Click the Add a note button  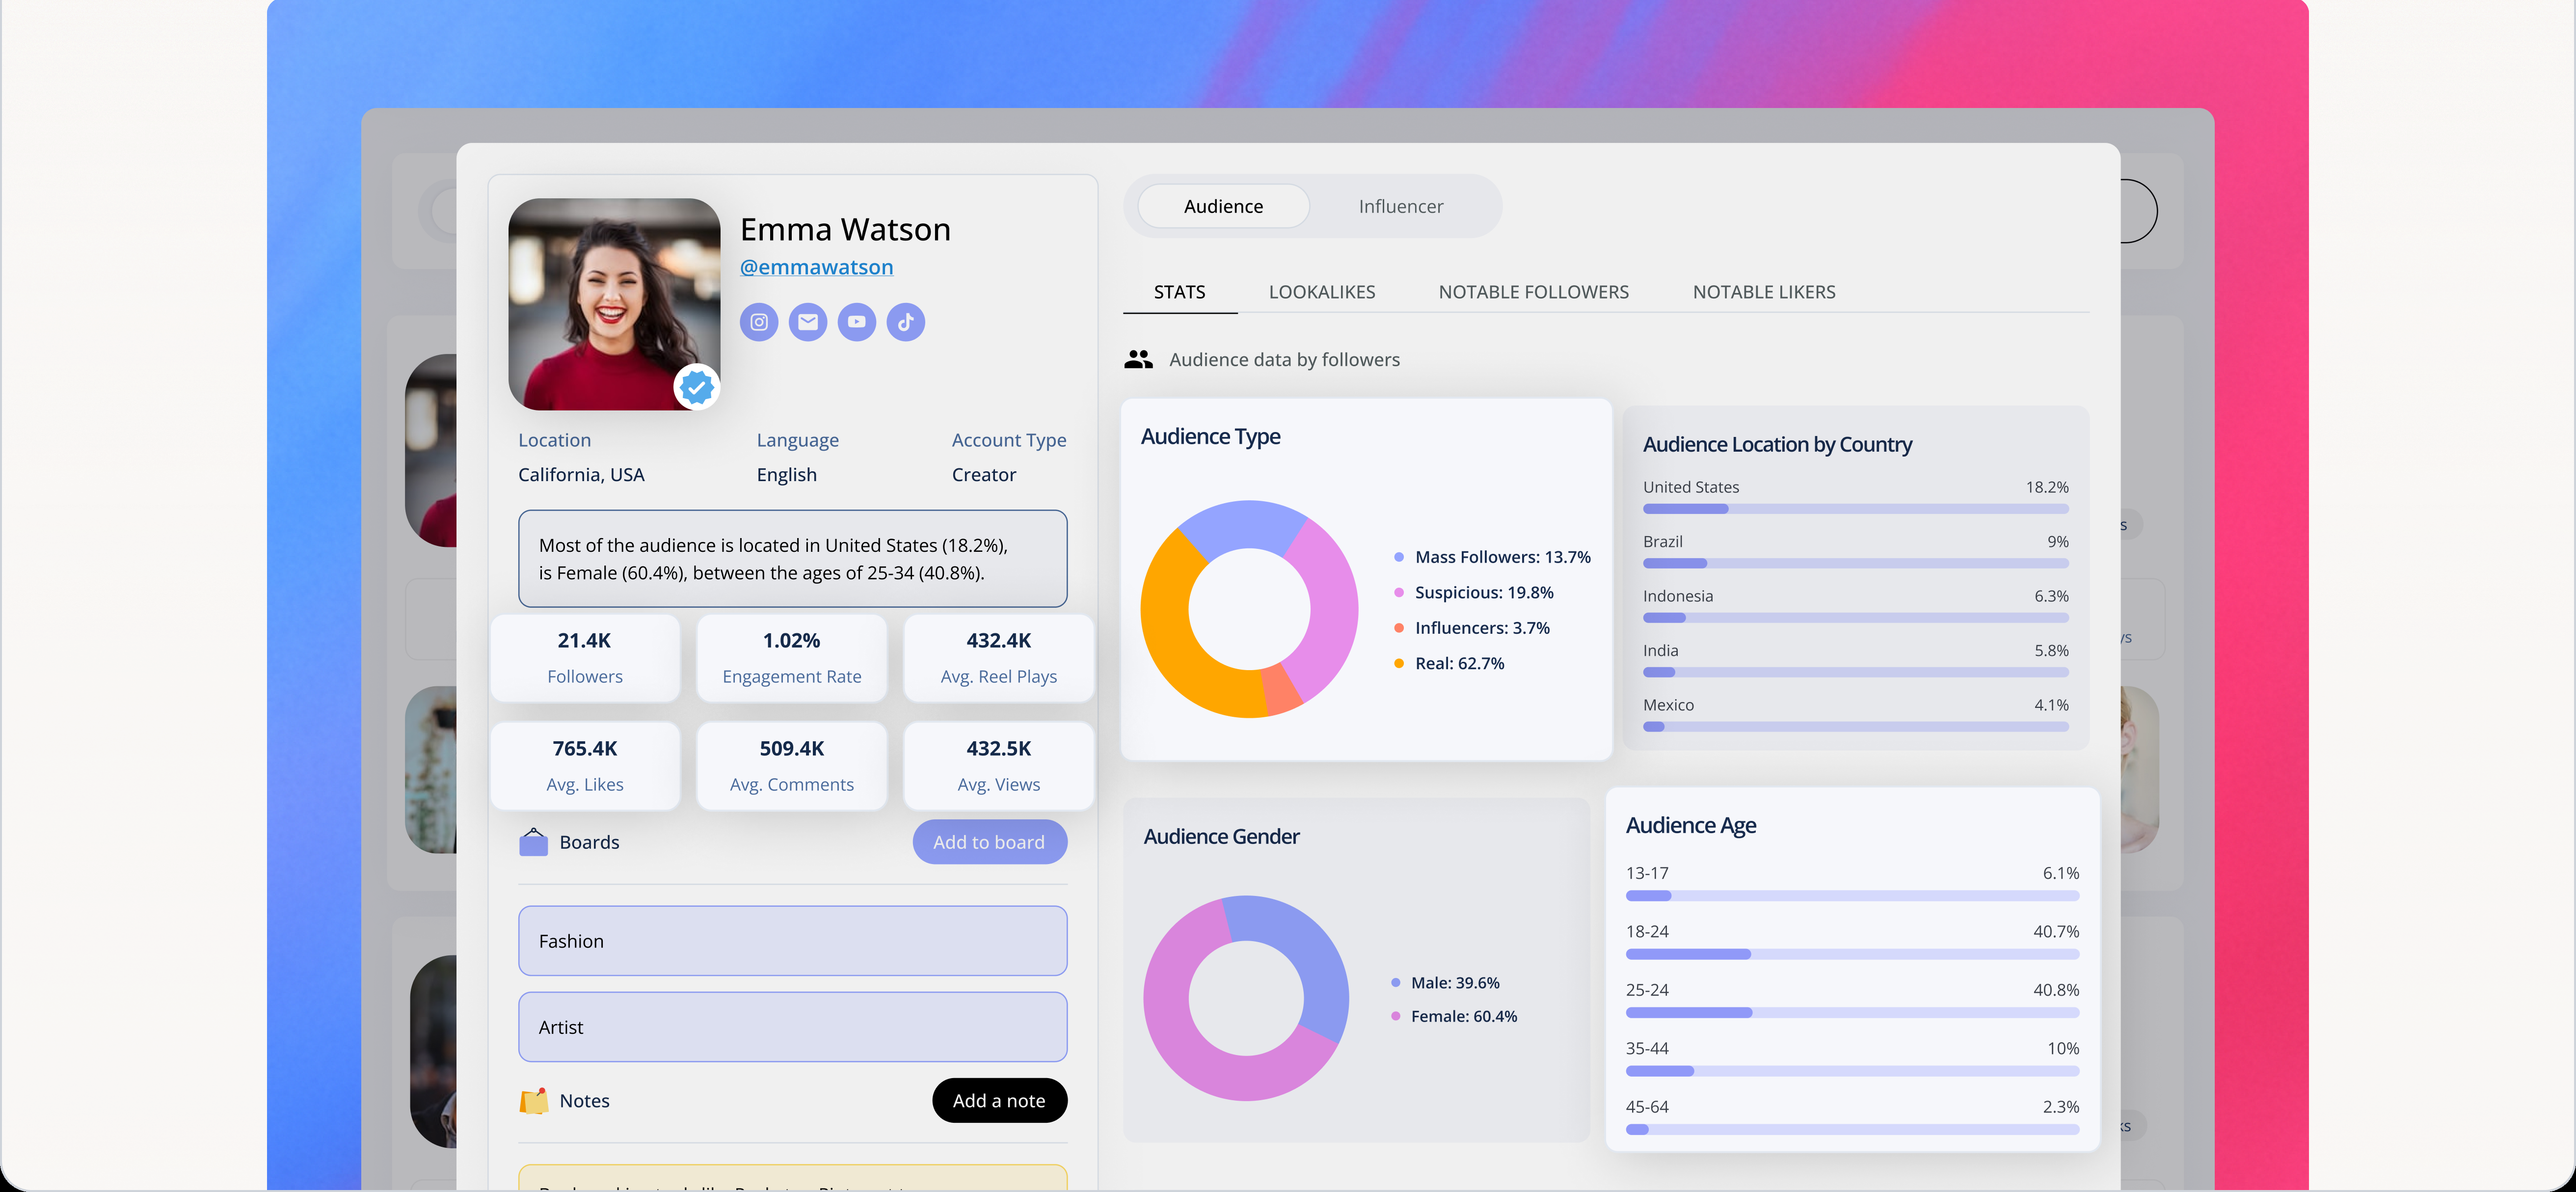coord(999,1100)
